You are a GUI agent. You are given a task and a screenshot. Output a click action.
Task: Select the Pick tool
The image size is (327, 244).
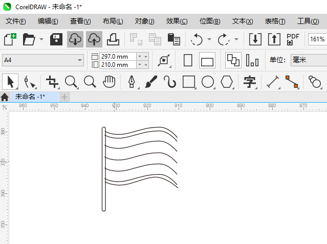10,82
